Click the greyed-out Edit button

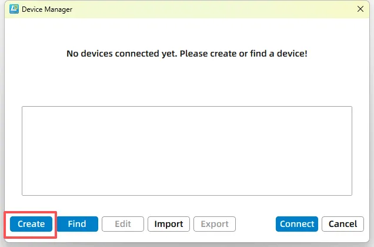pyautogui.click(x=123, y=224)
